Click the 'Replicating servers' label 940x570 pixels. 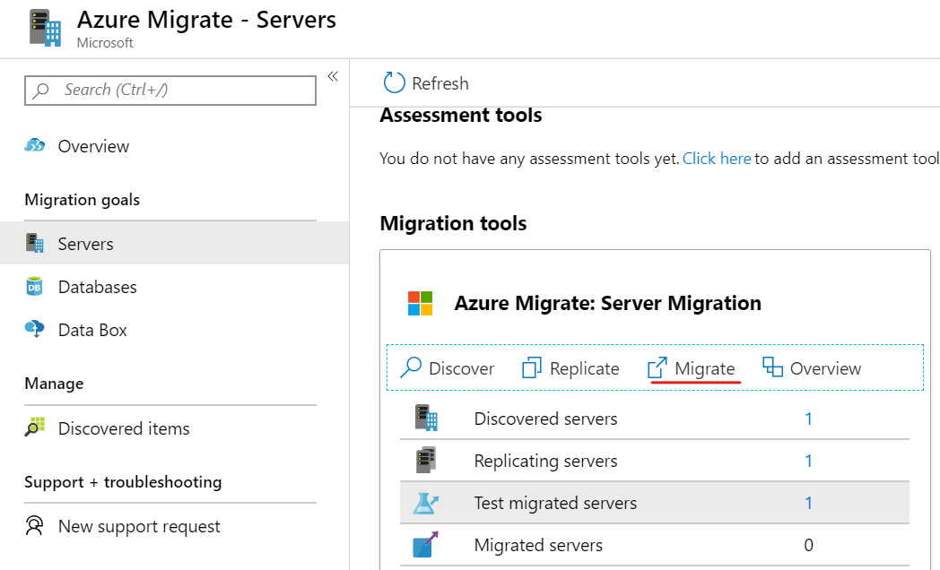tap(545, 461)
